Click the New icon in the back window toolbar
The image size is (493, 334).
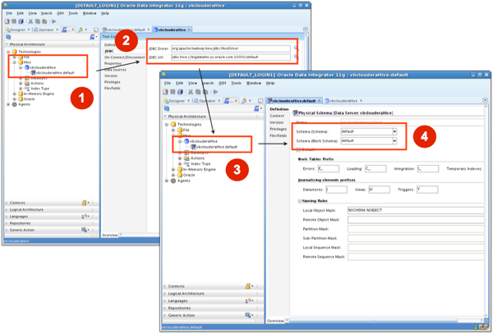[7, 21]
